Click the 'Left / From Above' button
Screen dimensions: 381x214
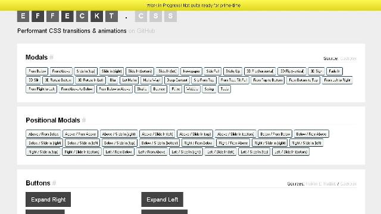tap(152, 152)
